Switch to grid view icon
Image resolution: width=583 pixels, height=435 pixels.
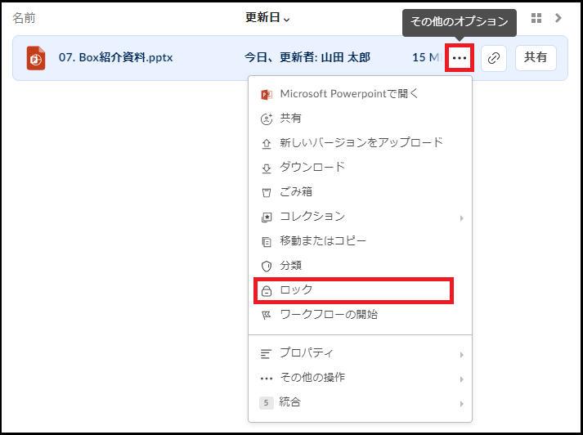[x=536, y=18]
